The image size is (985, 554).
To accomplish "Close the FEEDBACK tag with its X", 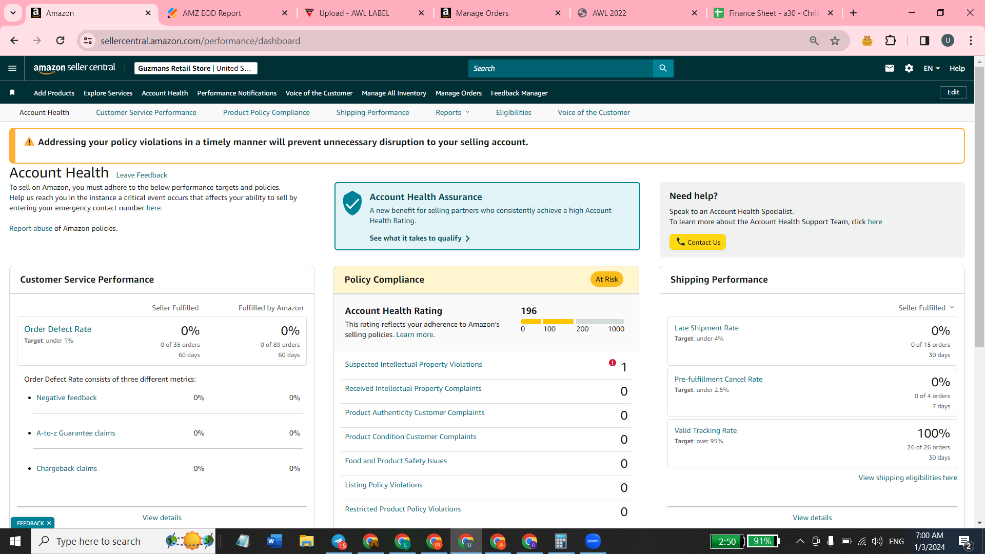I will pyautogui.click(x=49, y=523).
